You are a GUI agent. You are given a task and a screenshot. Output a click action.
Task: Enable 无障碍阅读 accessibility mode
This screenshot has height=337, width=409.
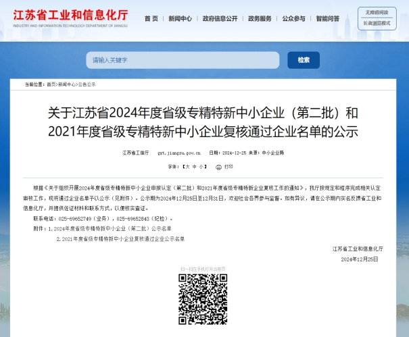(x=377, y=13)
